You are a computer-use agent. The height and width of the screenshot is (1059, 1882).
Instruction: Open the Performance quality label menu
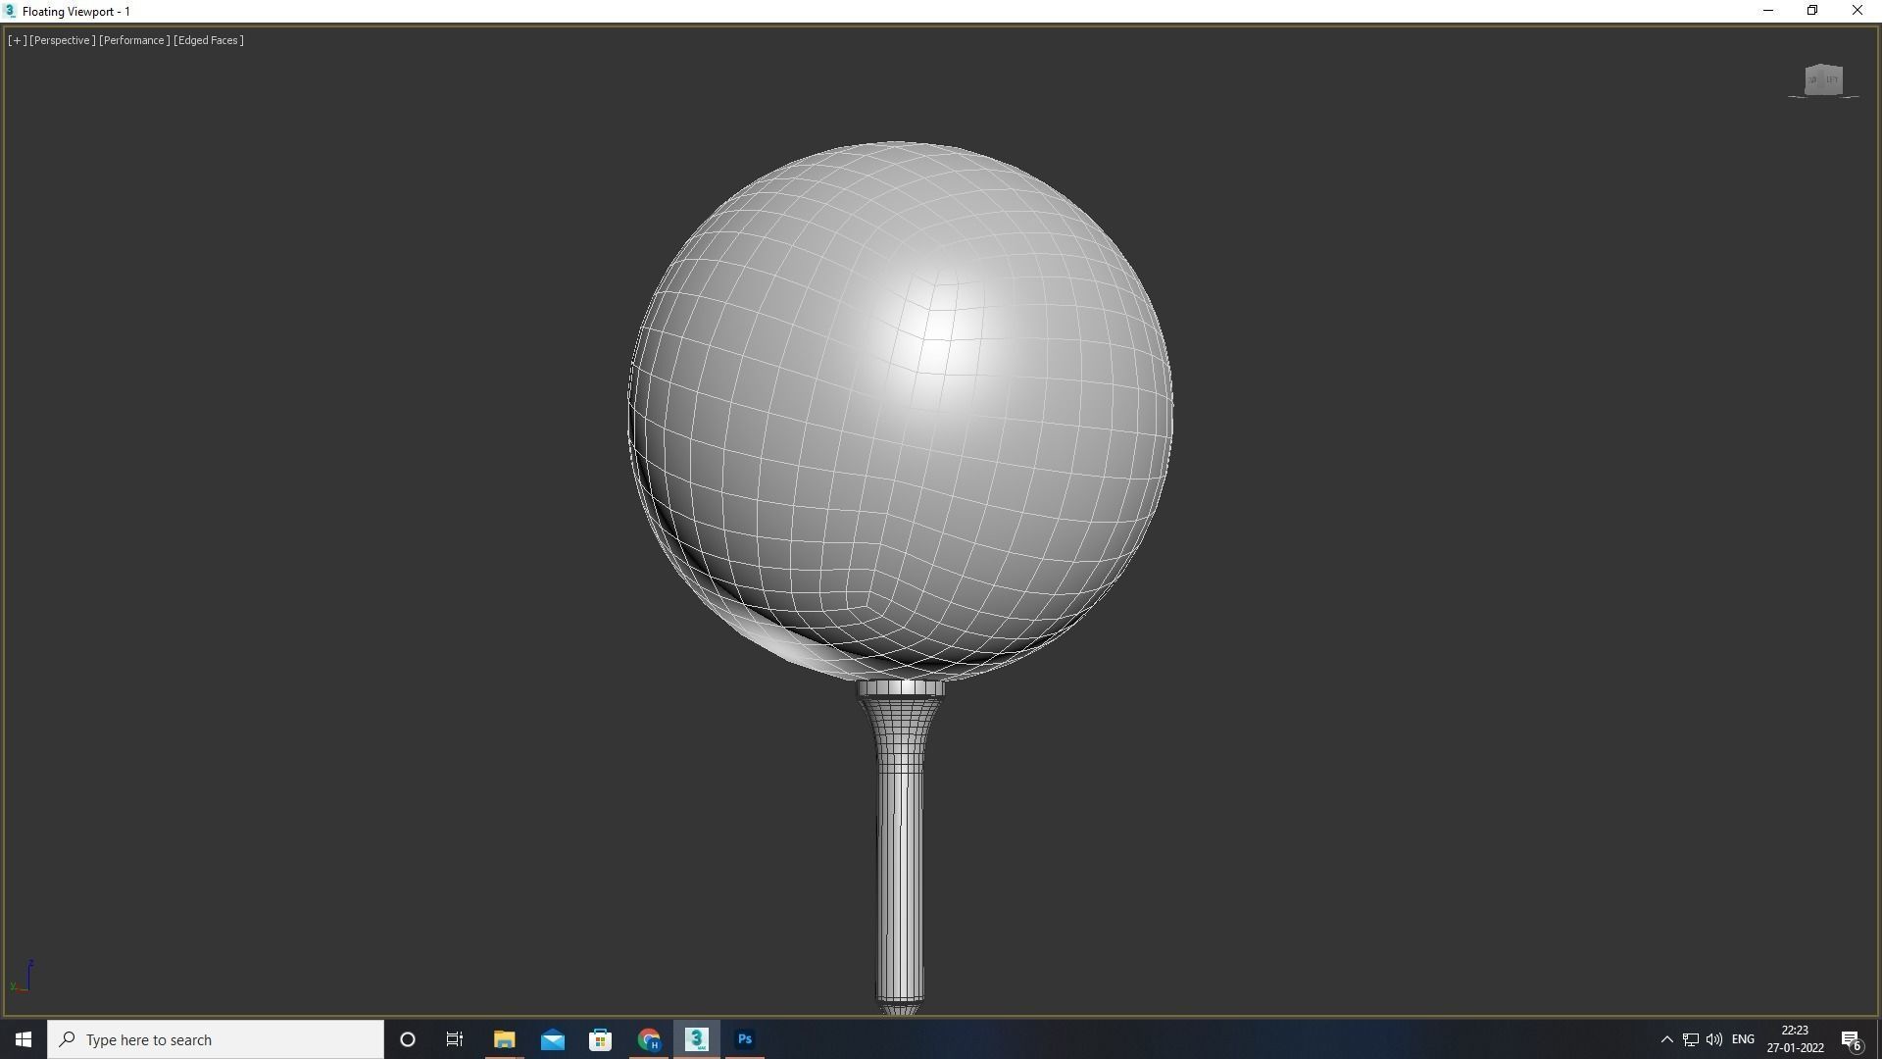(134, 40)
